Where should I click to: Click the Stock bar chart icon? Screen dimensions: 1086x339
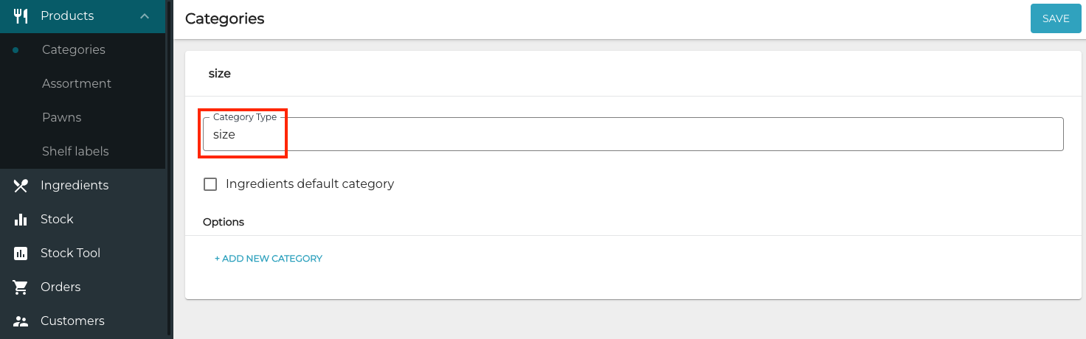point(21,220)
